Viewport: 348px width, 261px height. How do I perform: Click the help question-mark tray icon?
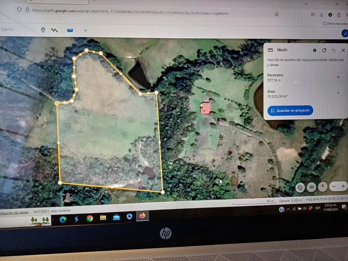tap(281, 209)
